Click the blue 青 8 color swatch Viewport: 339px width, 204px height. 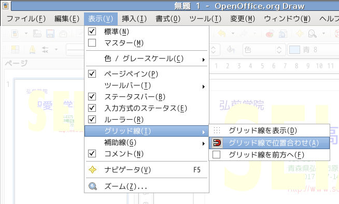point(294,50)
